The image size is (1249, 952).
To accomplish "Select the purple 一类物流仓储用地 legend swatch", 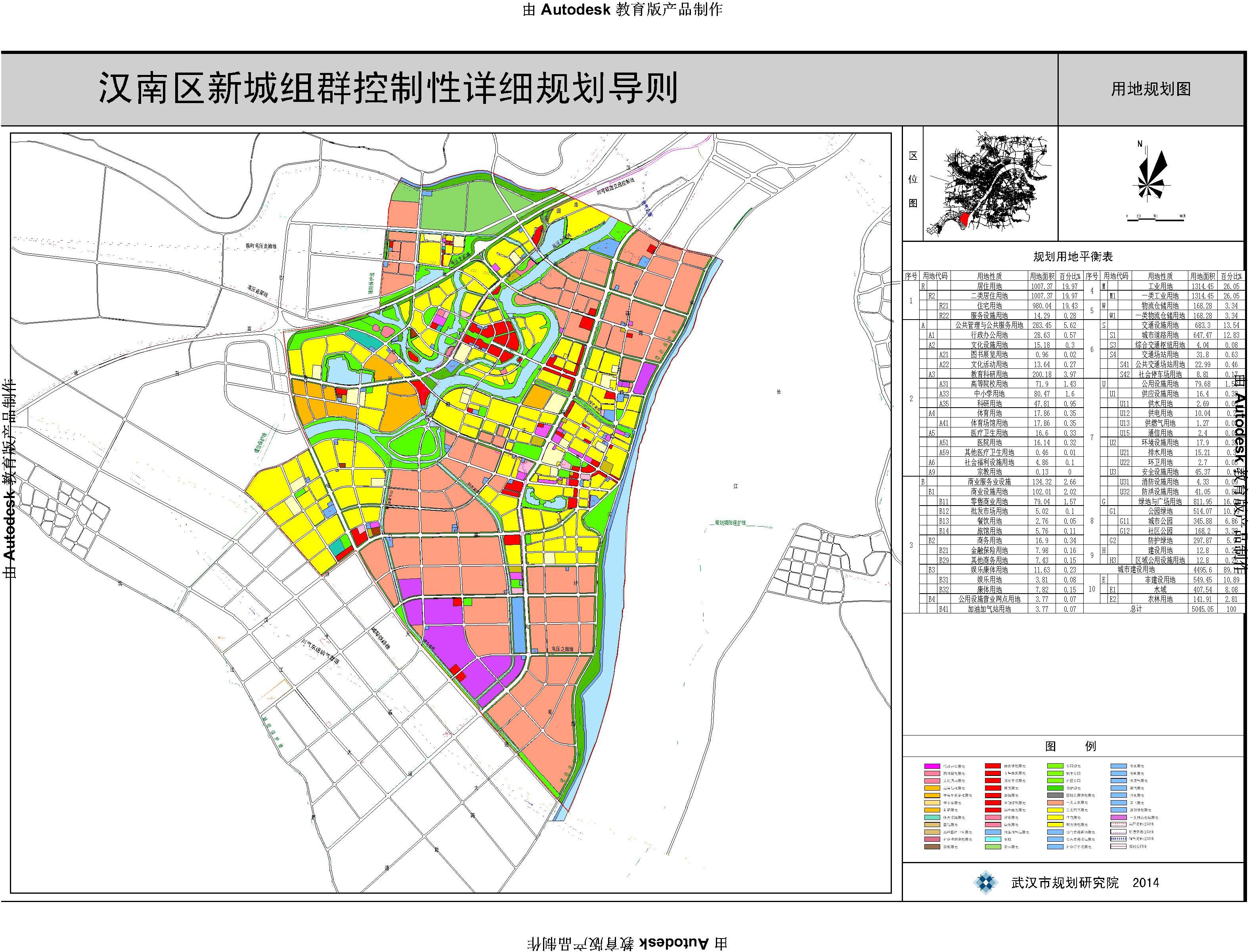I will pos(1119,818).
